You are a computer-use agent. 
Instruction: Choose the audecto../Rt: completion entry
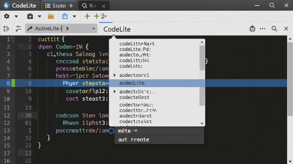coord(135,55)
